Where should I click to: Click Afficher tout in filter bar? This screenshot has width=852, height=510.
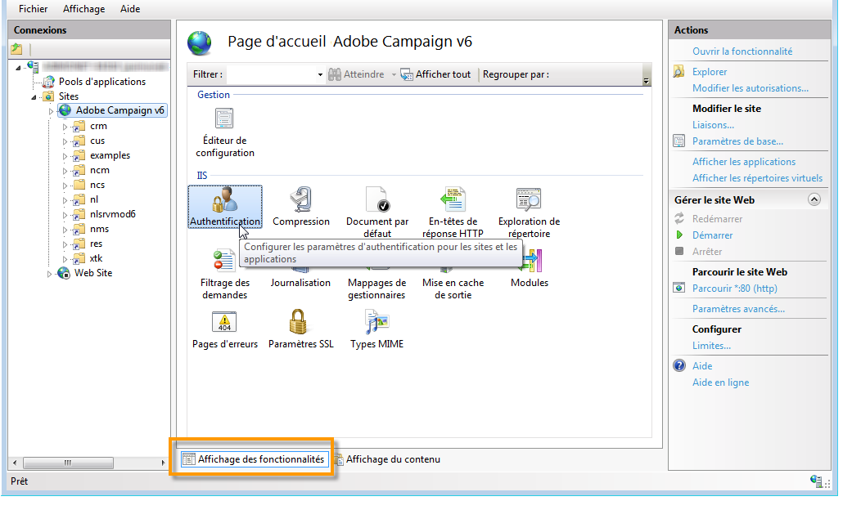pos(435,74)
